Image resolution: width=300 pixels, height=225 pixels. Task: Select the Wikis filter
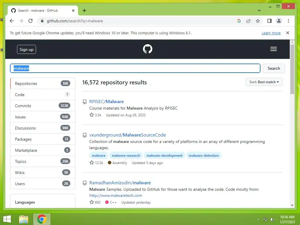click(43, 172)
